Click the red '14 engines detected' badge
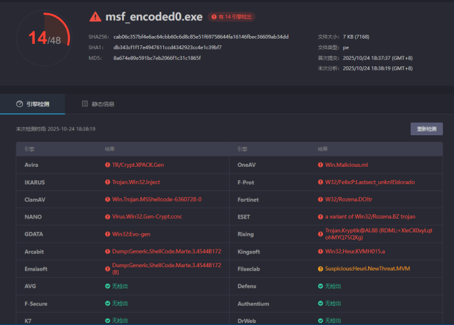 [232, 17]
